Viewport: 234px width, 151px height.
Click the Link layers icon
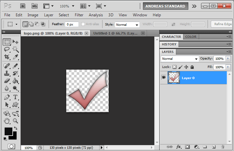coord(169,147)
